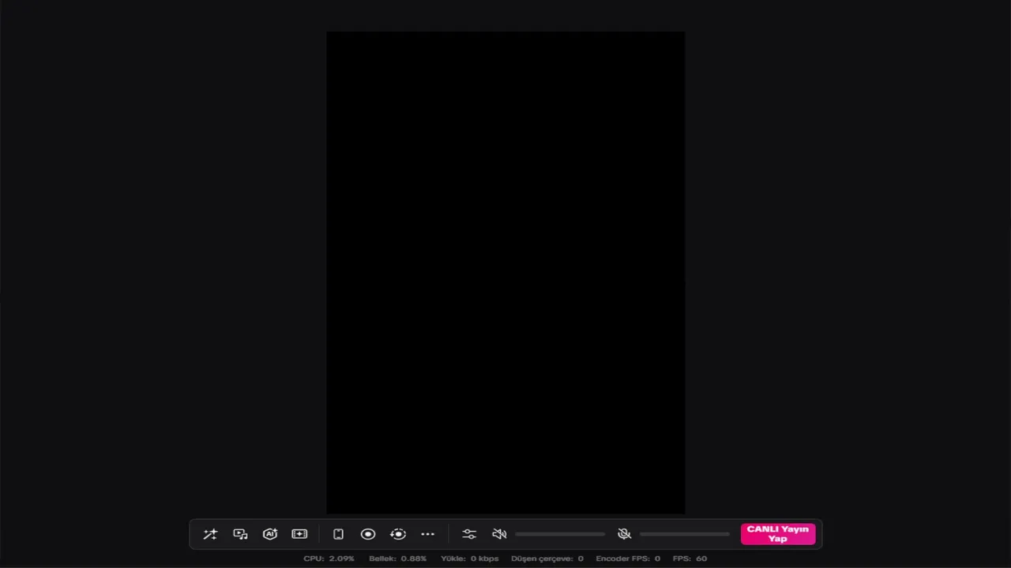The width and height of the screenshot is (1011, 568).
Task: Open the three-dots more options menu
Action: pos(428,534)
